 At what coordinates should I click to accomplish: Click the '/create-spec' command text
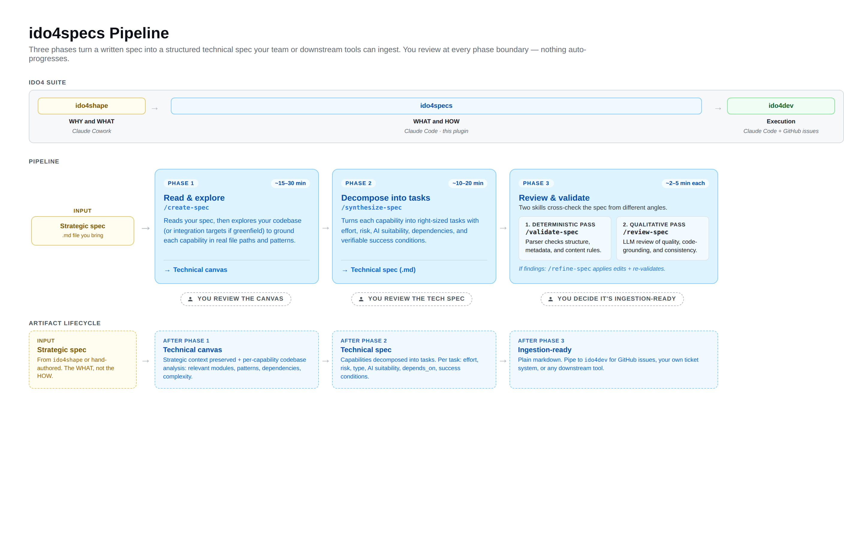[x=186, y=208]
